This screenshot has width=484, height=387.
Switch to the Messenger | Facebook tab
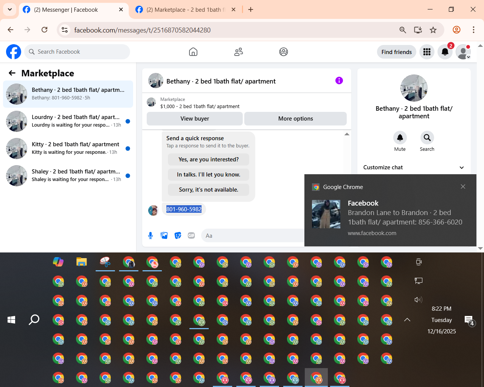(73, 10)
